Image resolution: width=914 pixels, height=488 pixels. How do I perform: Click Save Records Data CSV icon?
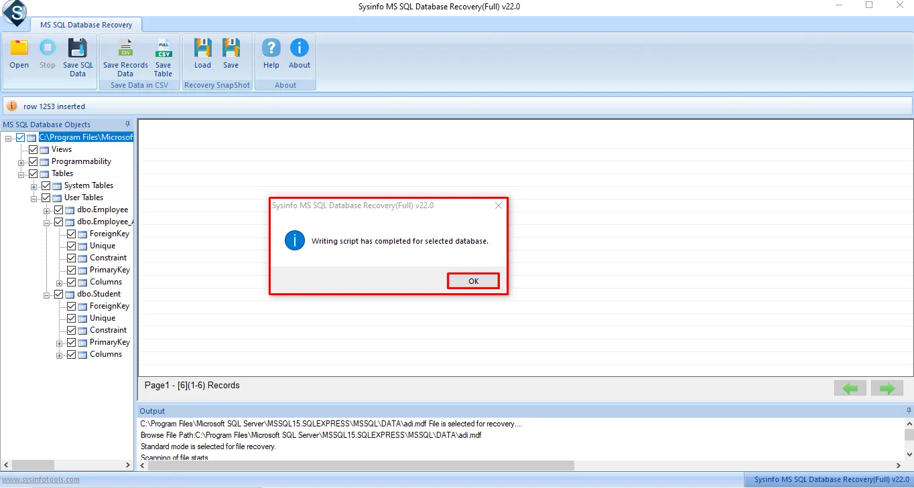pyautogui.click(x=125, y=48)
